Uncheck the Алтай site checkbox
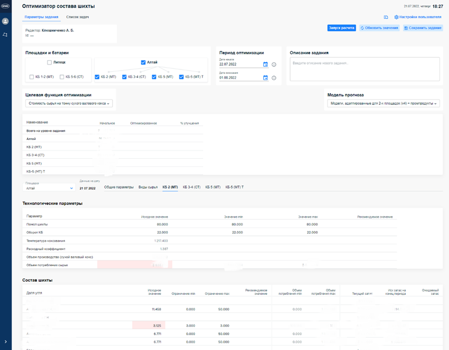The height and width of the screenshot is (350, 449). pos(143,62)
